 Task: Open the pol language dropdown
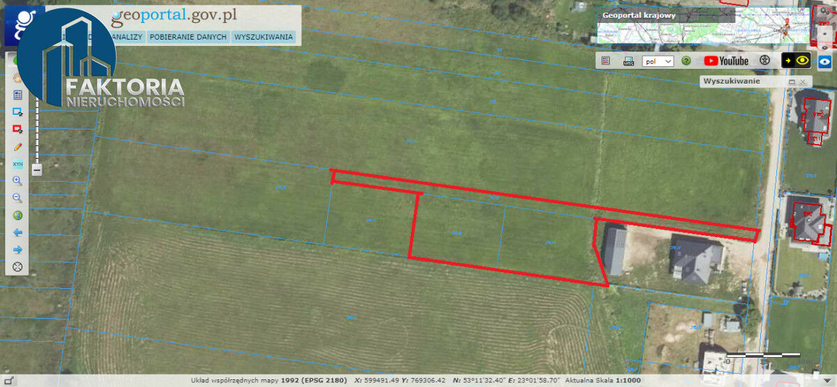coord(657,61)
